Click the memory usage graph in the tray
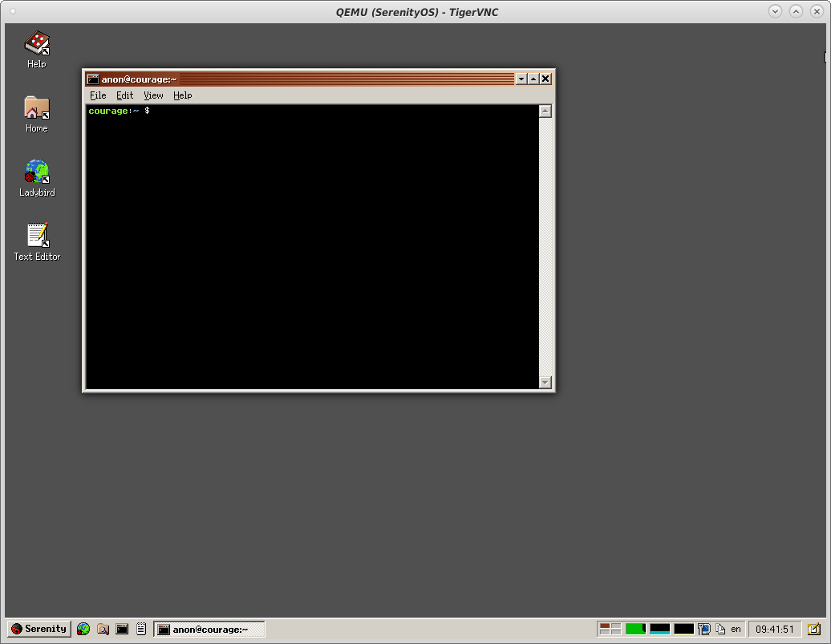The width and height of the screenshot is (831, 644). (x=659, y=629)
